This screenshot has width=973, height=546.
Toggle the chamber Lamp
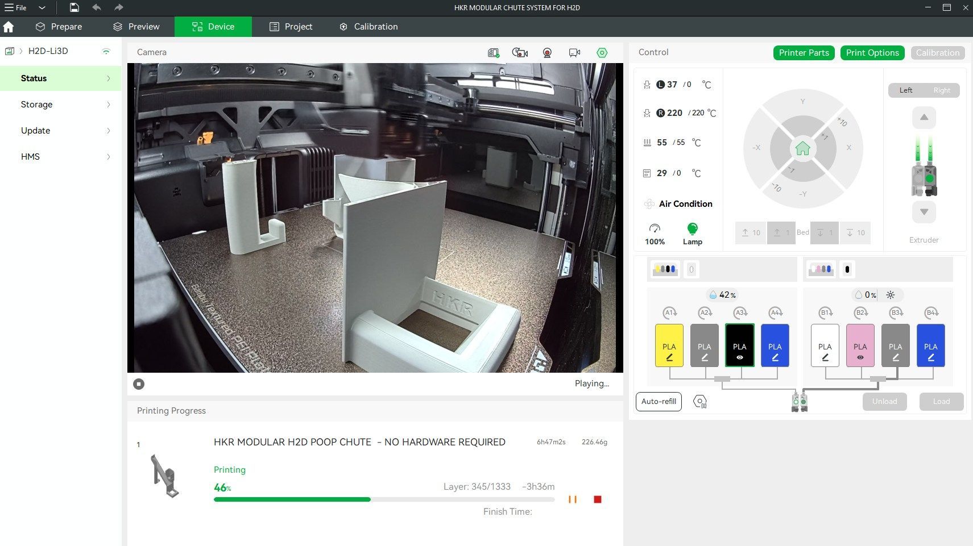(x=692, y=234)
